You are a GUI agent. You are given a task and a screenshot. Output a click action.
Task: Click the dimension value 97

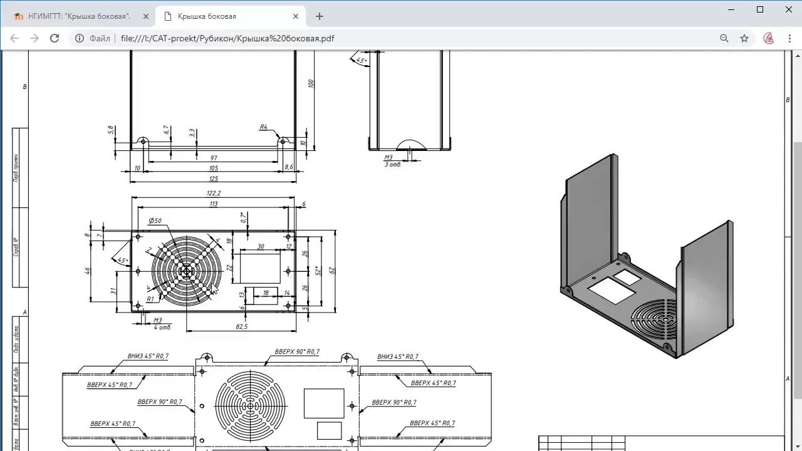(x=214, y=158)
